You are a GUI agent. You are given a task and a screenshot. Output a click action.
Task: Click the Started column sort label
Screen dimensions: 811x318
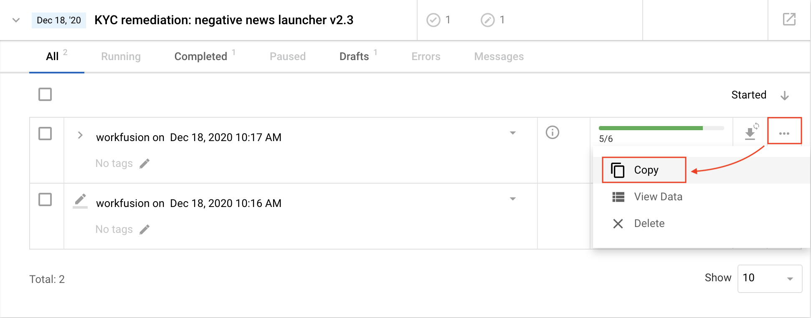tap(749, 95)
